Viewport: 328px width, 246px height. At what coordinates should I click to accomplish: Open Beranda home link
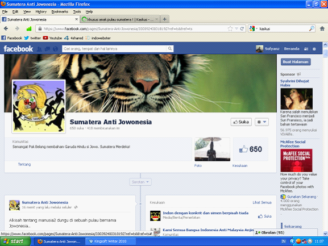pyautogui.click(x=292, y=49)
